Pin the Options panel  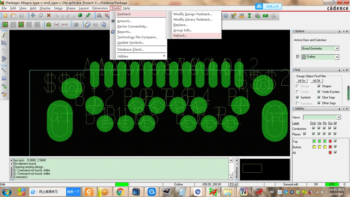coord(339,32)
